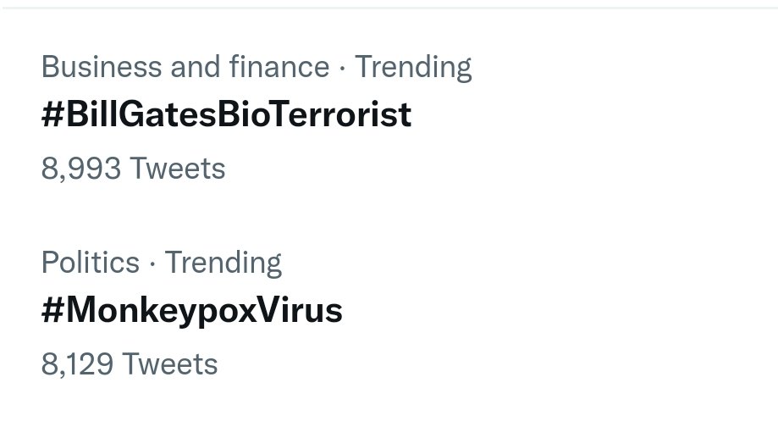Click the number 8,129

pos(77,364)
